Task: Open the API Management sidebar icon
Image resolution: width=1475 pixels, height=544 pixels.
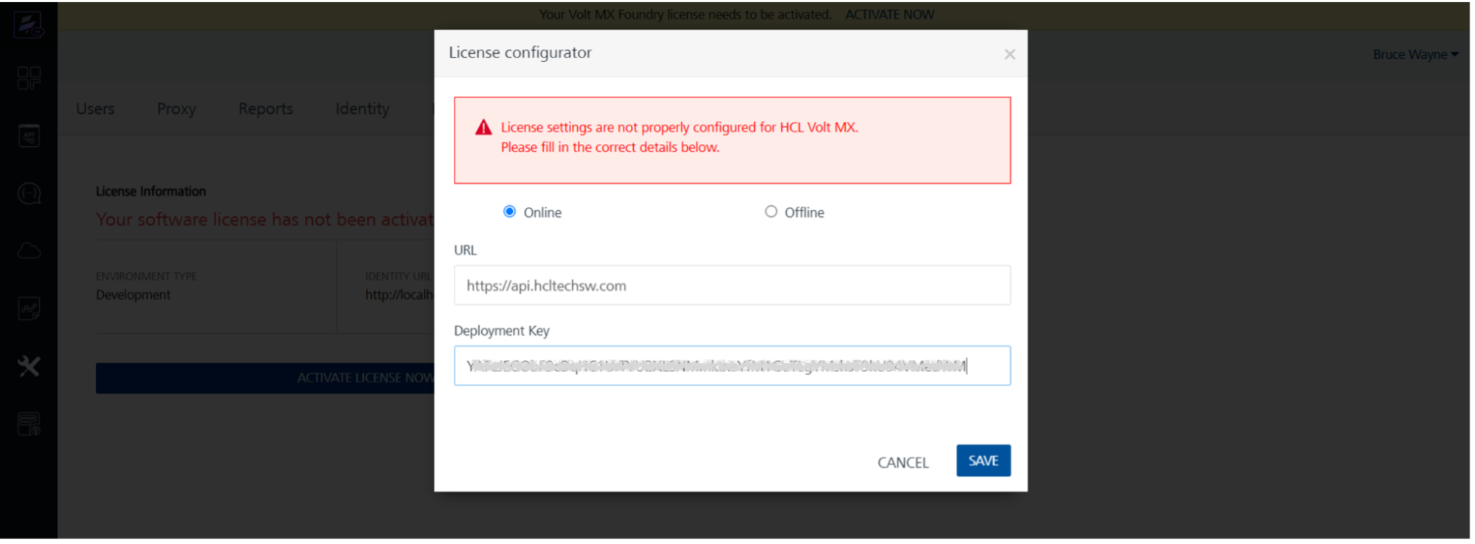Action: (x=29, y=136)
